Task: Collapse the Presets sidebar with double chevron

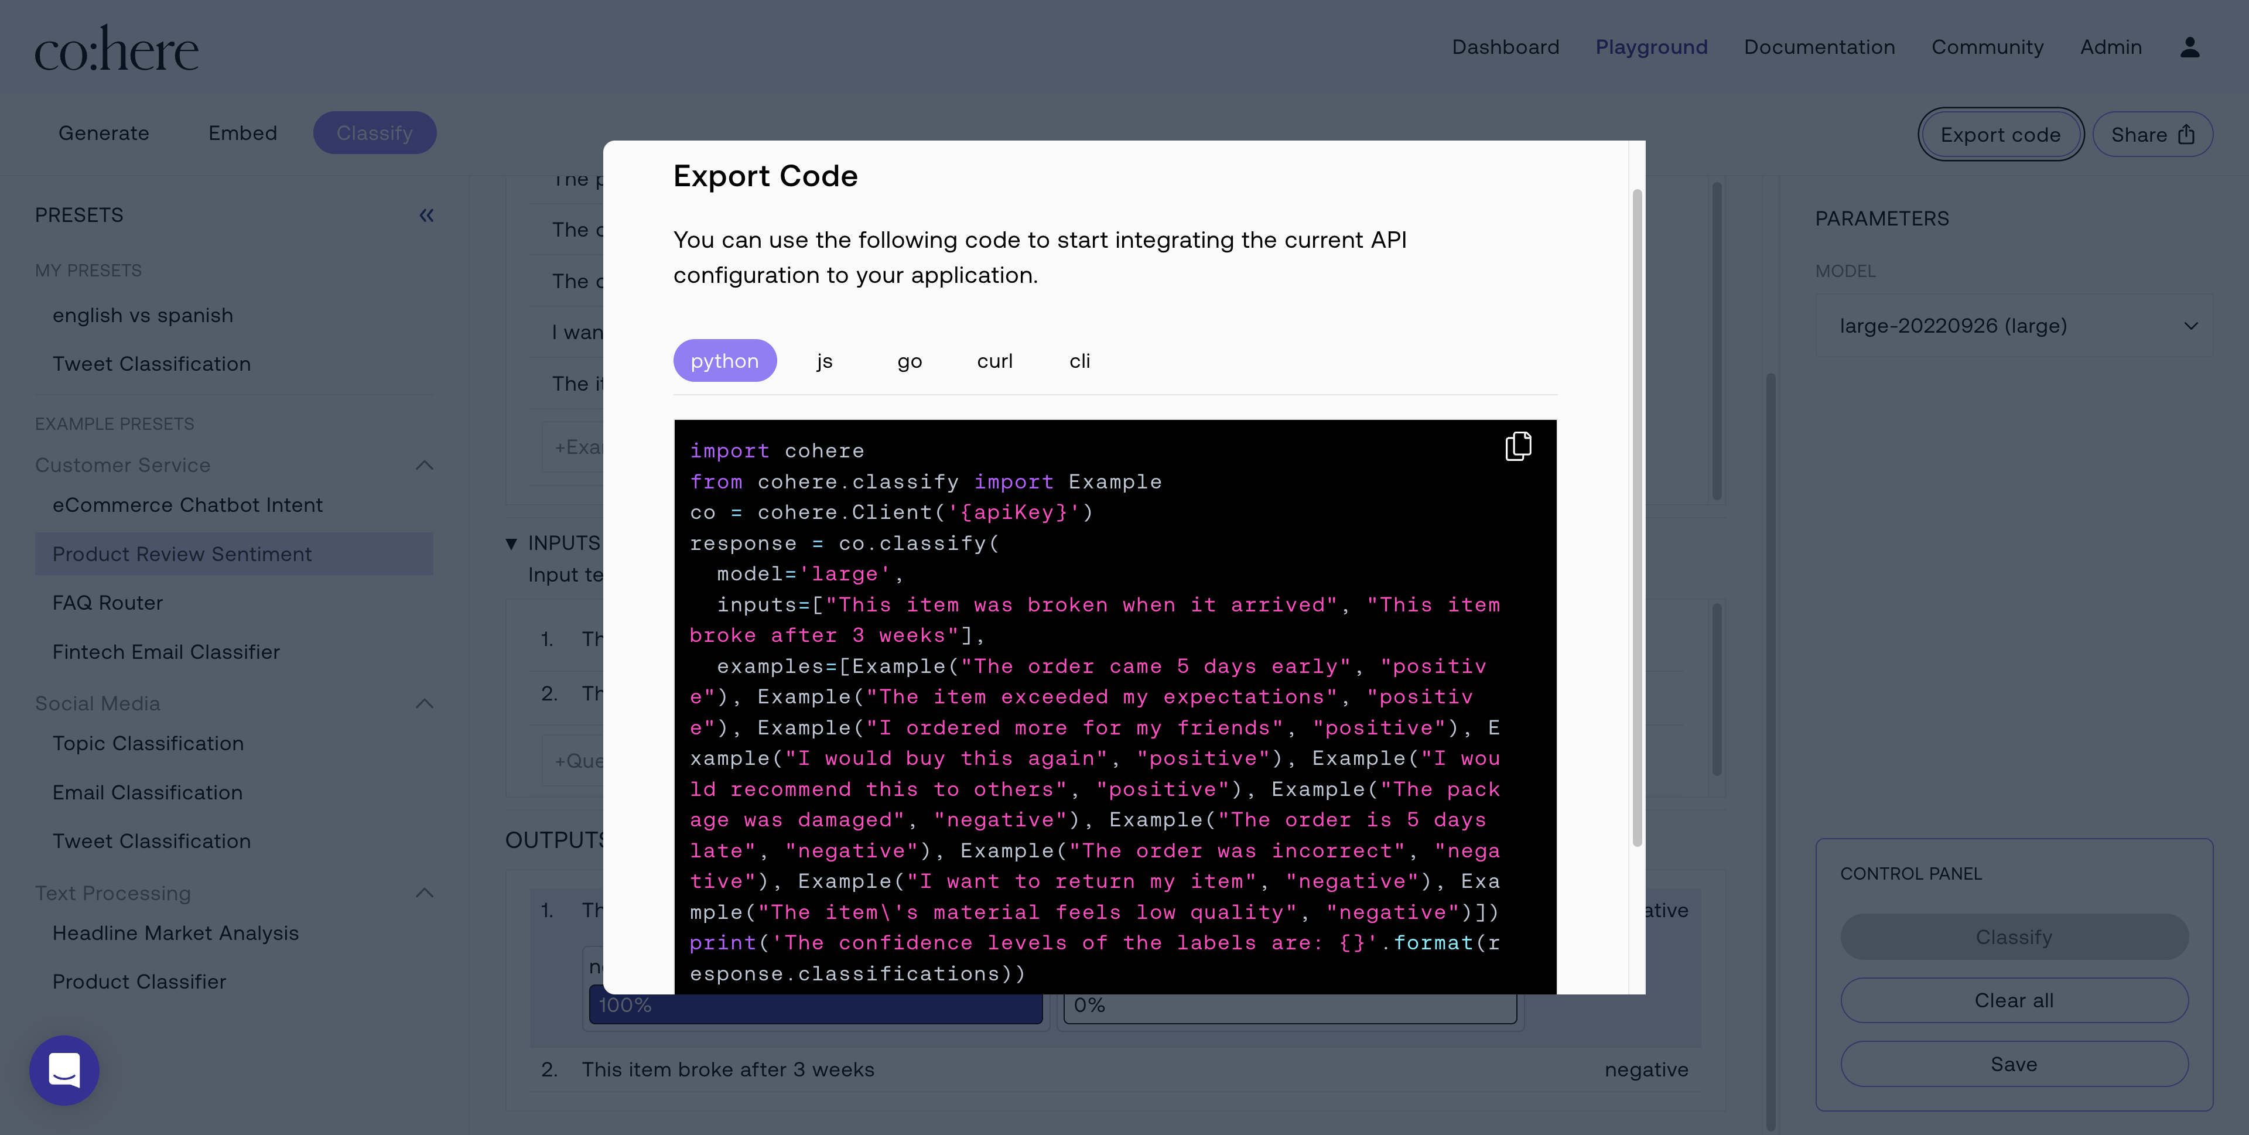Action: click(426, 215)
